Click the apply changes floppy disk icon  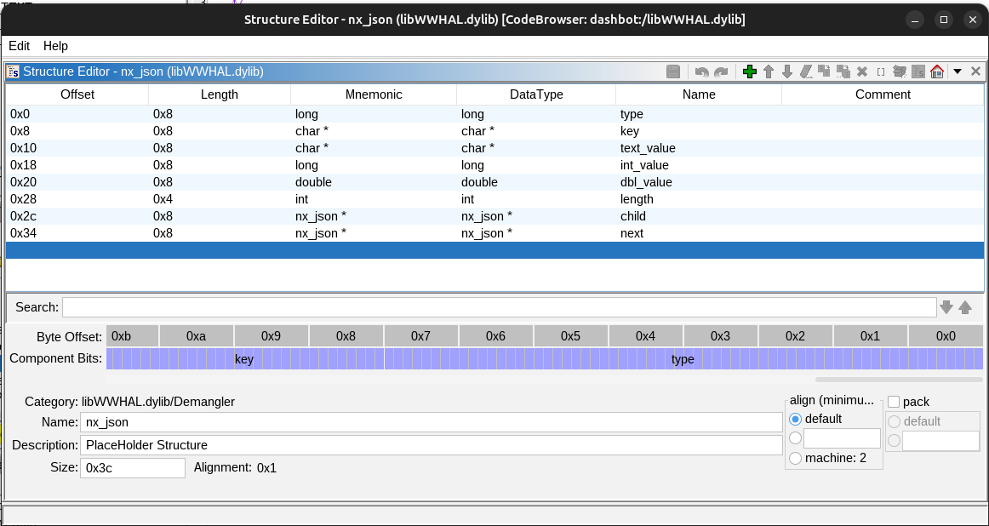click(x=672, y=72)
